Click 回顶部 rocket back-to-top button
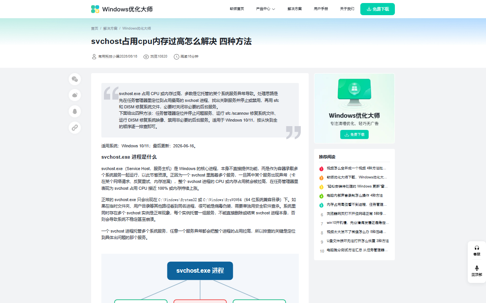486x303 pixels. [x=477, y=271]
